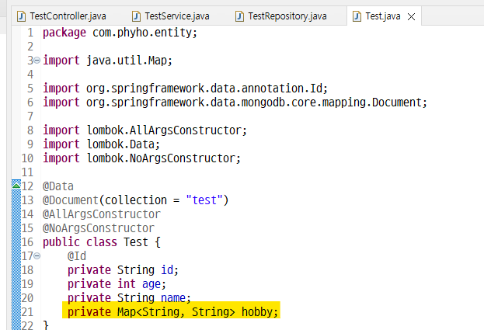Click the highlighted hobby field name
484x330 pixels.
click(257, 312)
